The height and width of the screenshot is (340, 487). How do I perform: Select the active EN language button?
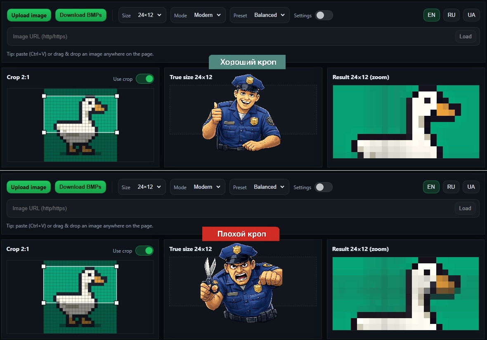point(431,15)
